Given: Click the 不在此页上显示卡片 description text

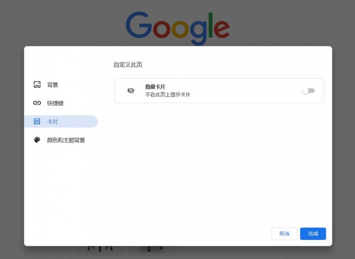Looking at the screenshot, I should [x=168, y=95].
